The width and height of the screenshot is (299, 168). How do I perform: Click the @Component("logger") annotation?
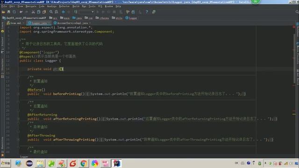[x=39, y=52]
